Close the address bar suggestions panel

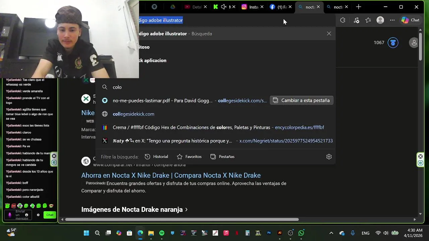click(329, 33)
